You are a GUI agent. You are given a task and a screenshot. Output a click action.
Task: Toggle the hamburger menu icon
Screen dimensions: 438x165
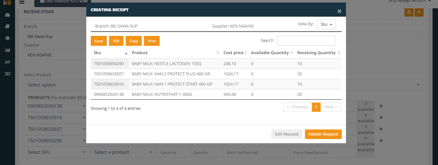(x=22, y=2)
